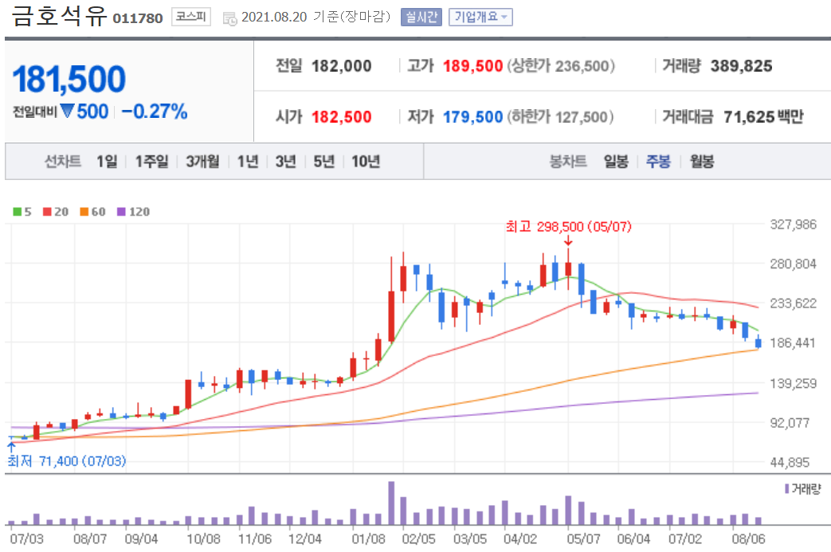Click the 저가 value 179,500

coord(472,116)
